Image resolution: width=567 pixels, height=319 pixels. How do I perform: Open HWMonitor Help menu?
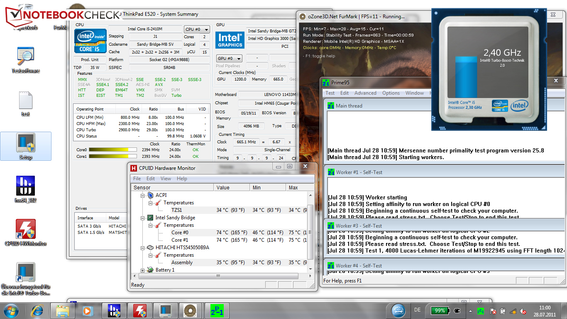click(x=182, y=179)
